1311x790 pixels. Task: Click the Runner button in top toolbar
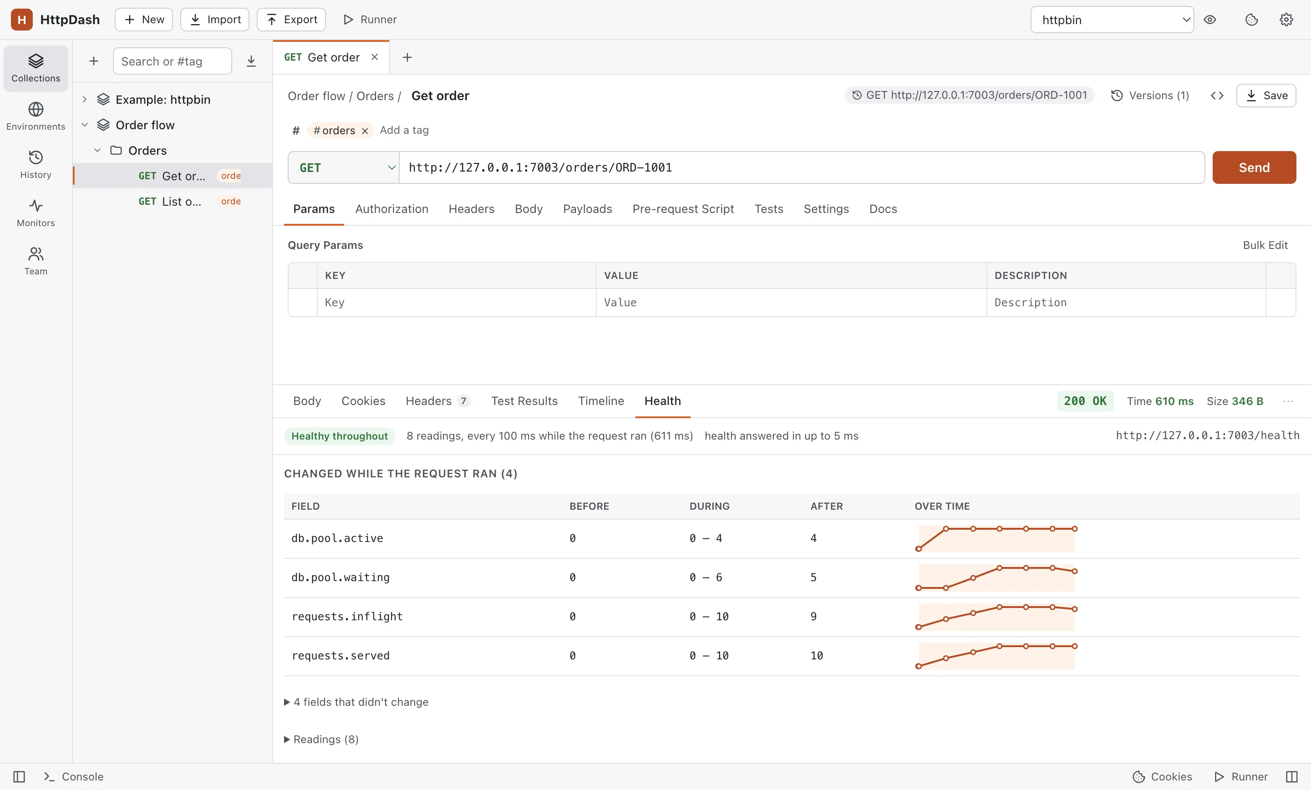[x=371, y=20]
